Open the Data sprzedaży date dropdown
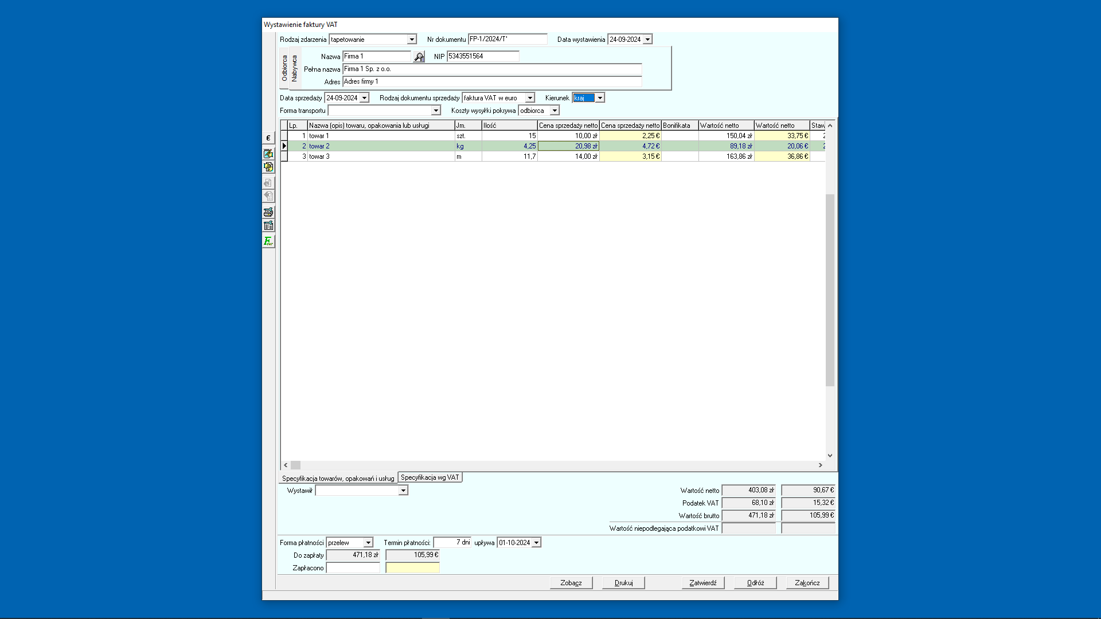This screenshot has width=1101, height=619. [364, 98]
